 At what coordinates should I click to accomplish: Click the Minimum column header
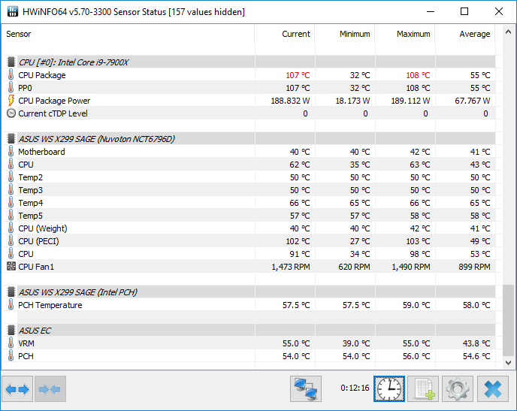(345, 34)
